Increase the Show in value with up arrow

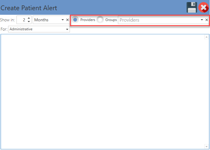tap(29, 18)
